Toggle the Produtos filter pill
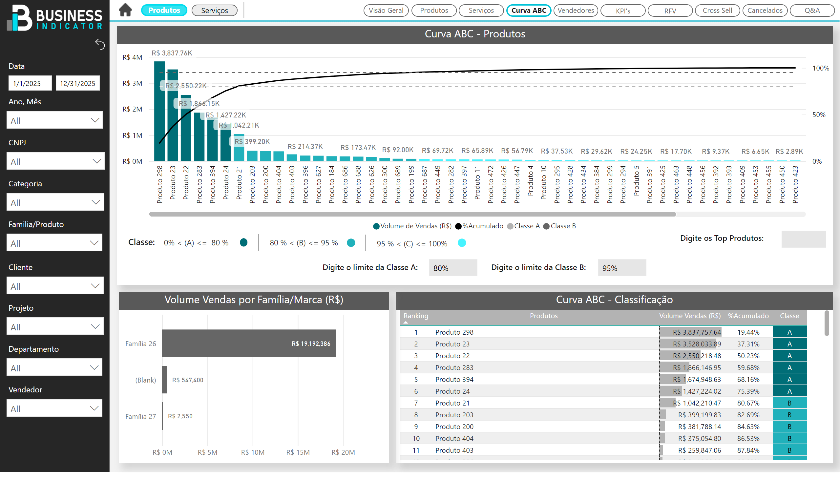840x479 pixels. (x=164, y=10)
